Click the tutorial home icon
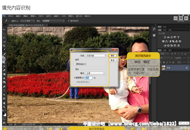 pyautogui.click(x=5, y=129)
